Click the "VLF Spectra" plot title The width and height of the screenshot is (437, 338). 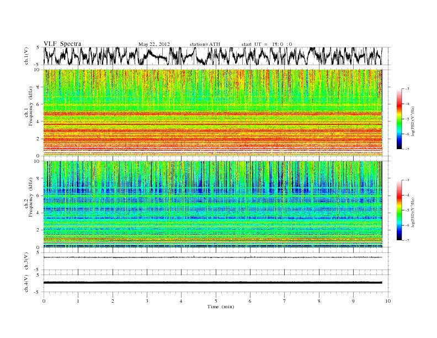click(x=62, y=44)
